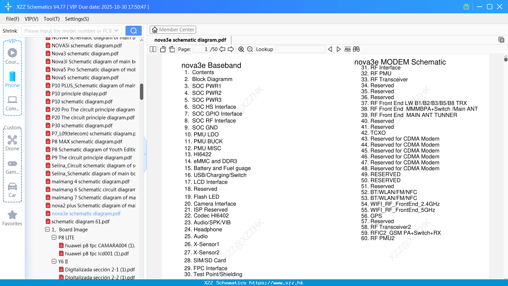The image size is (508, 286).
Task: Click the blue search button
Action: point(133,31)
